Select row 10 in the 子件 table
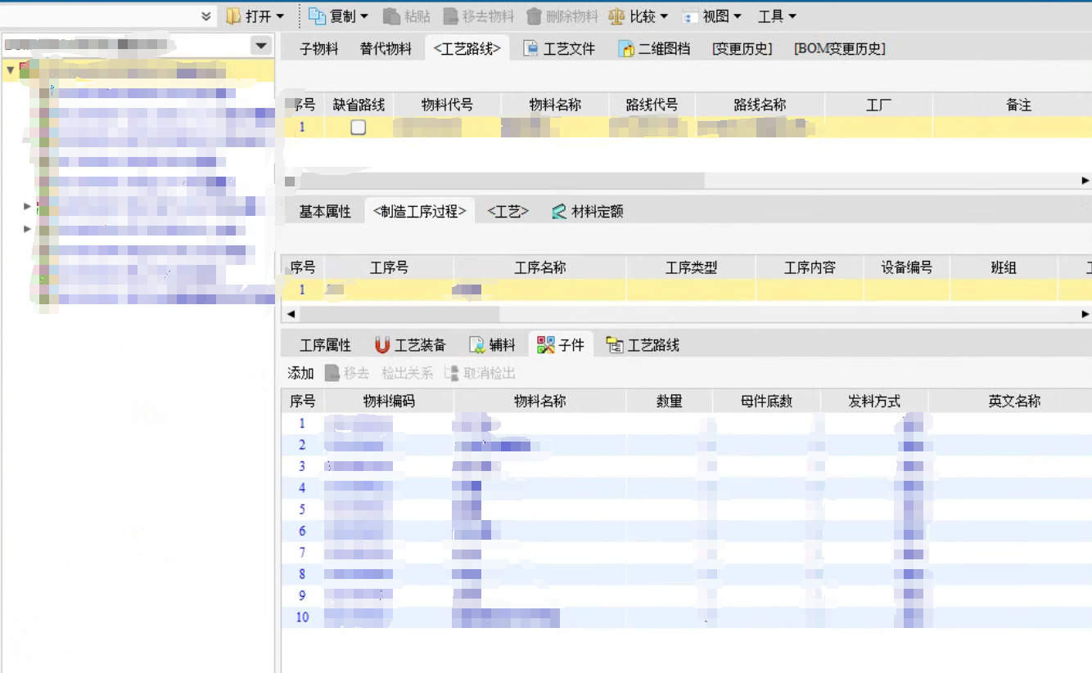The width and height of the screenshot is (1092, 673). [687, 617]
